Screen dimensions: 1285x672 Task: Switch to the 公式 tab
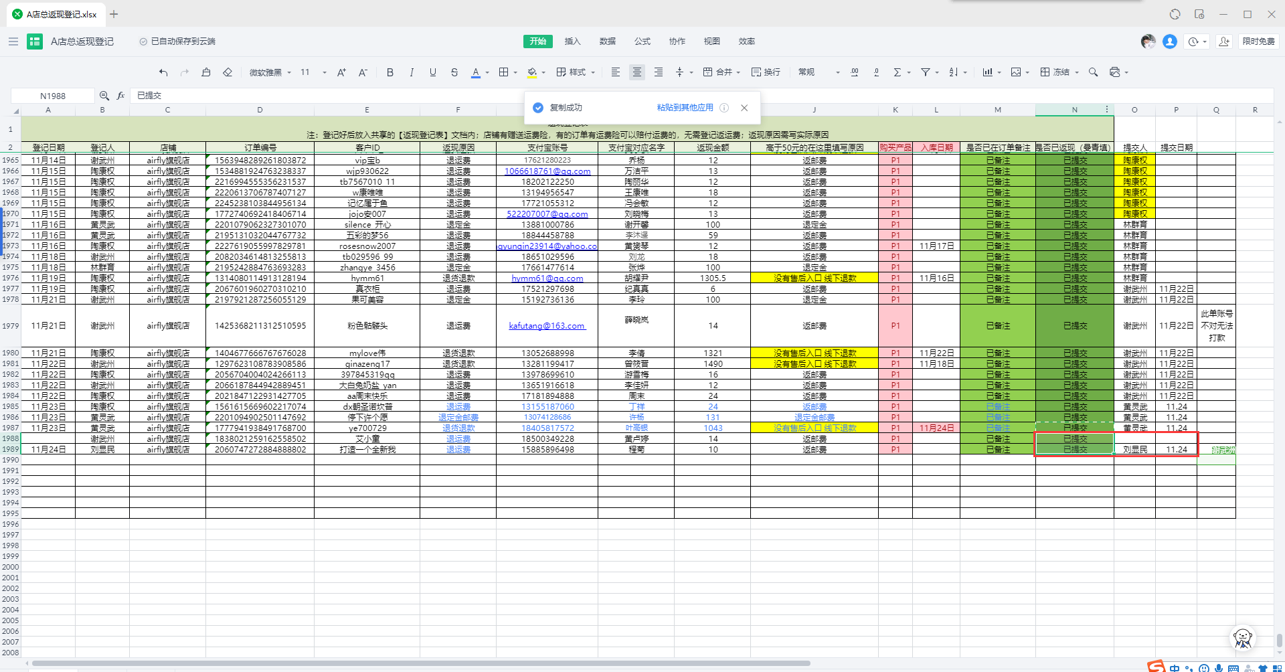(642, 41)
